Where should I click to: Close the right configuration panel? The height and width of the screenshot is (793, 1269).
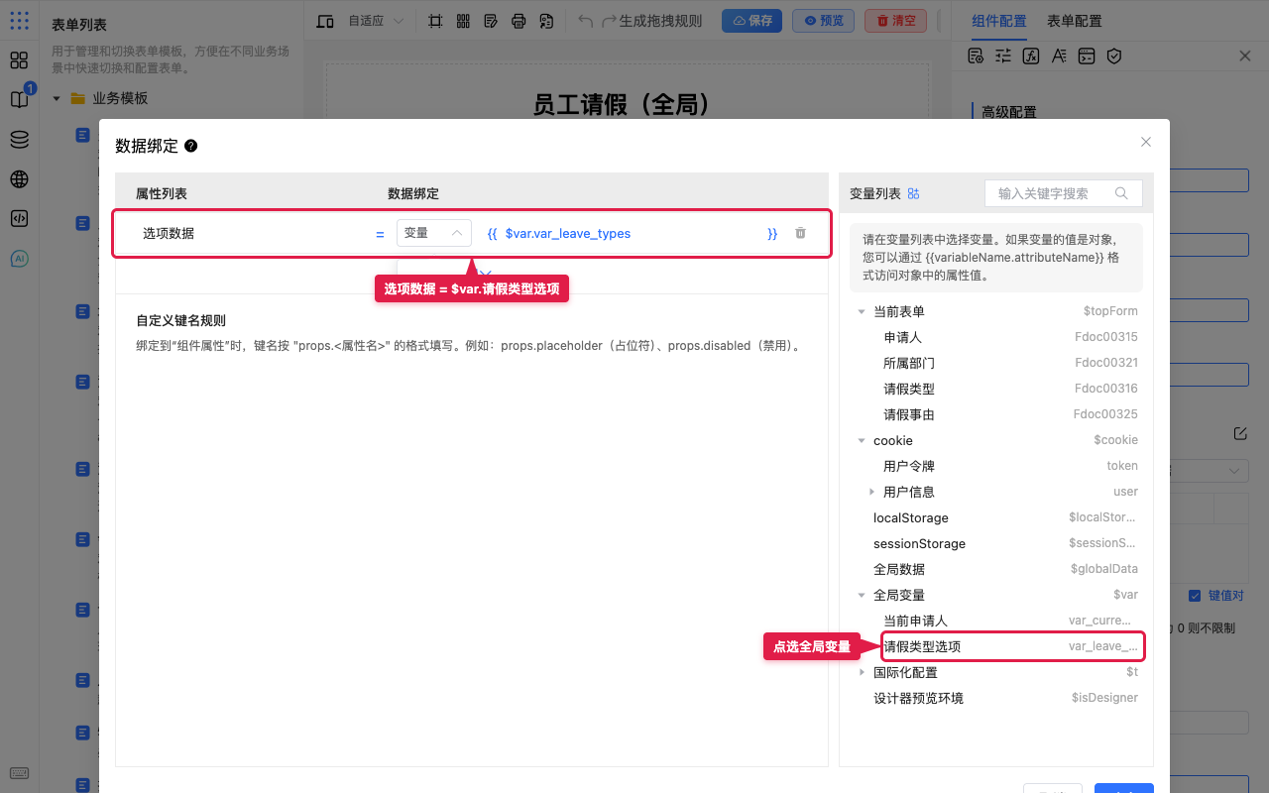[x=1245, y=57]
